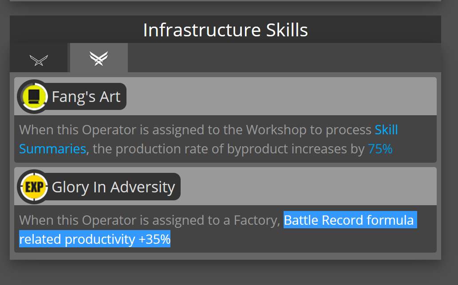Click the word 'Factory' in the description
The height and width of the screenshot is (285, 458).
[257, 220]
